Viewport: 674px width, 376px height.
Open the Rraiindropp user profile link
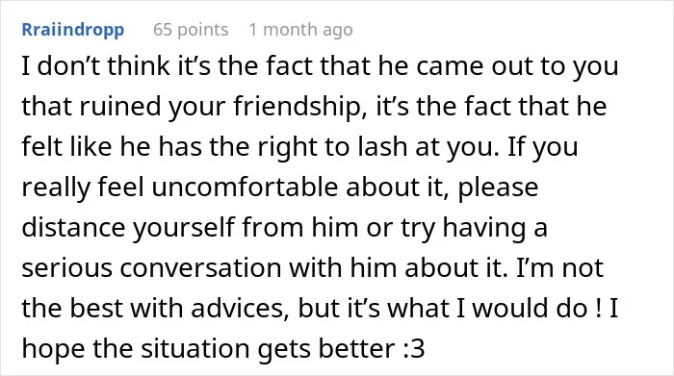pos(73,30)
